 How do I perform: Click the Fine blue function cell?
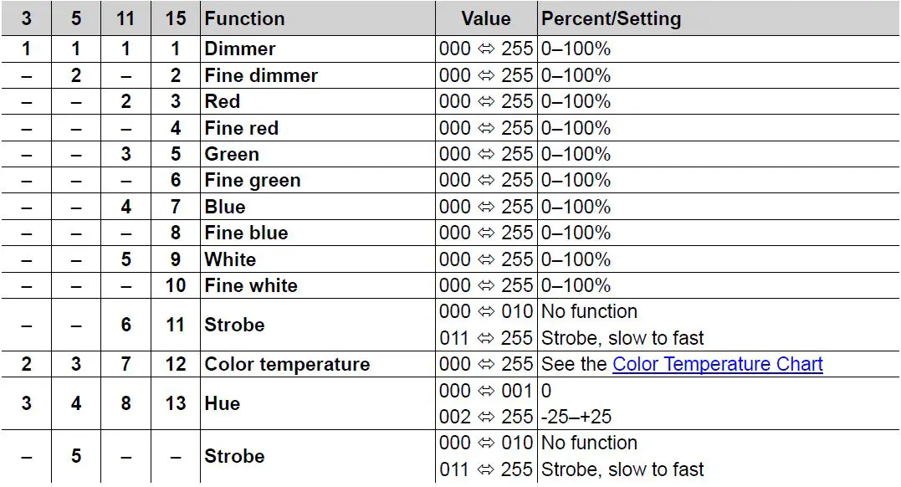click(246, 233)
